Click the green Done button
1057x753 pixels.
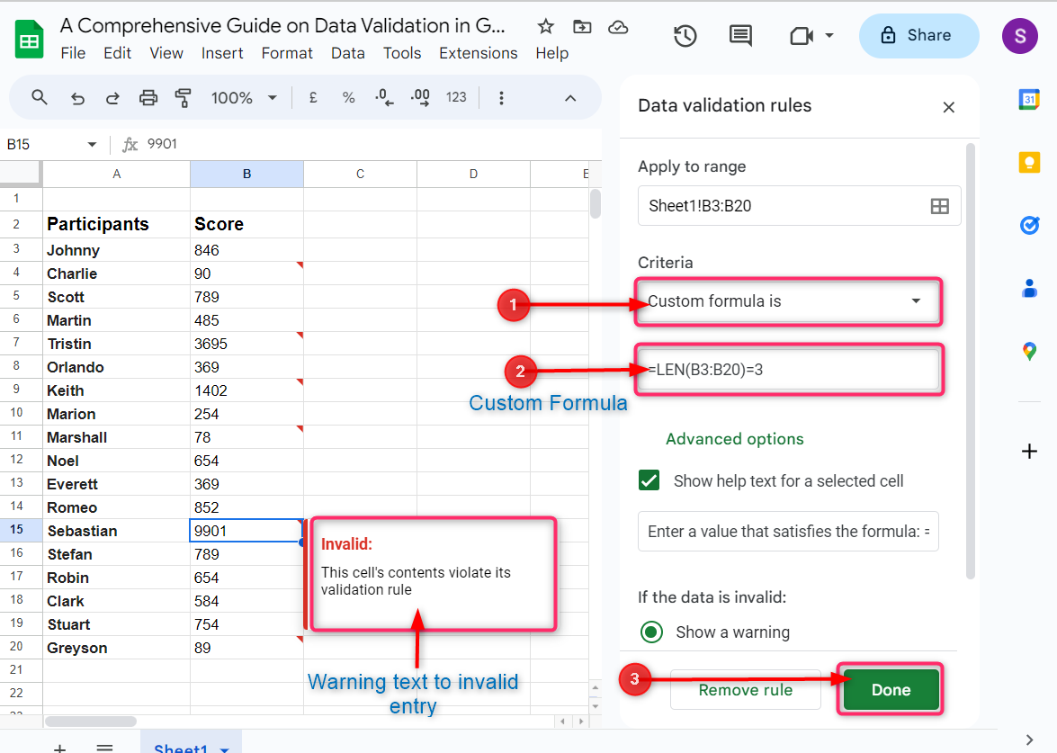pyautogui.click(x=891, y=690)
